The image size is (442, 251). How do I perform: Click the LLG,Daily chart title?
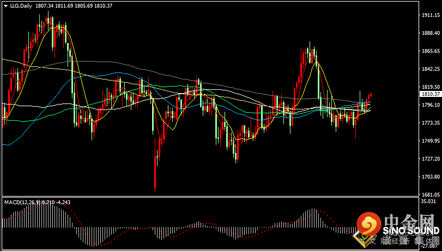point(21,5)
